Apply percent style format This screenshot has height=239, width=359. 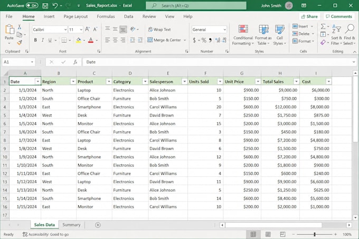click(x=204, y=40)
